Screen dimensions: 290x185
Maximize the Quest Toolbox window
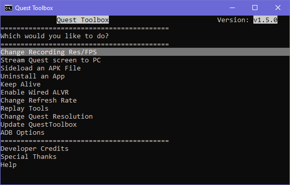point(255,8)
